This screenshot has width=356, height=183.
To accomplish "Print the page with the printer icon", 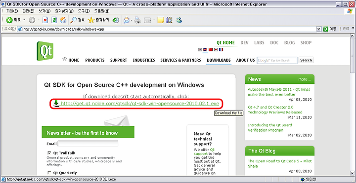I will coord(137,20).
